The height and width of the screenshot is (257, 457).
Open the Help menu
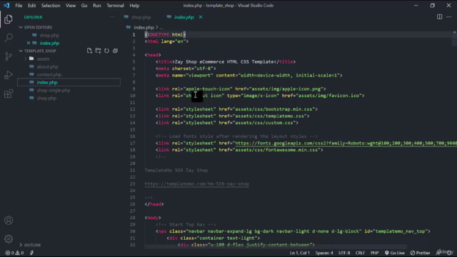click(x=134, y=6)
